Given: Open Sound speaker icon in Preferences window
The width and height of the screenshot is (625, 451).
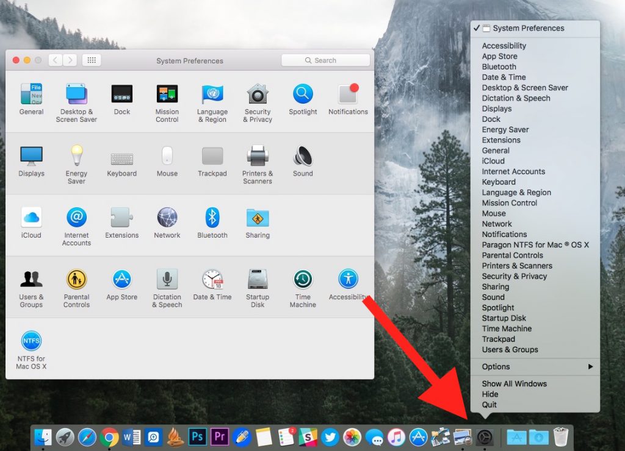Looking at the screenshot, I should click(303, 155).
